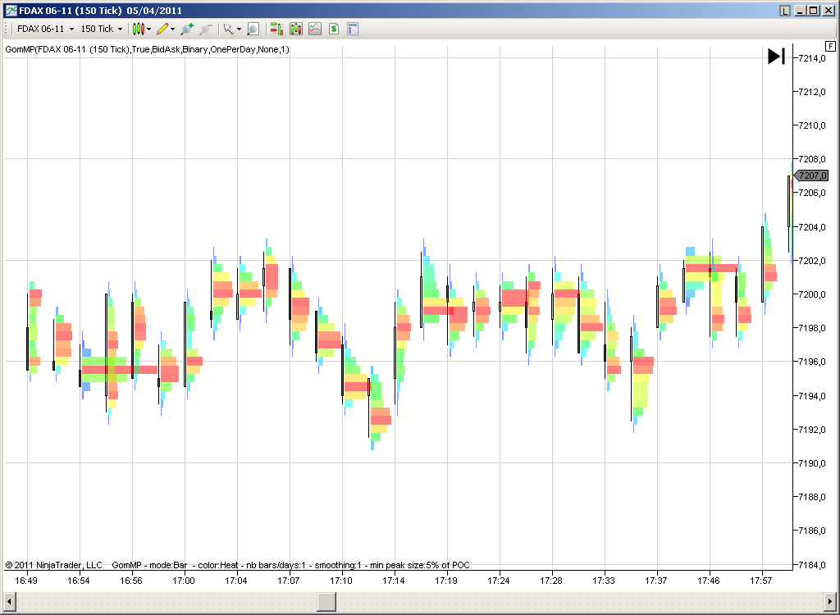Click the skip-to-latest-bar arrow icon
The width and height of the screenshot is (840, 615).
coord(776,57)
